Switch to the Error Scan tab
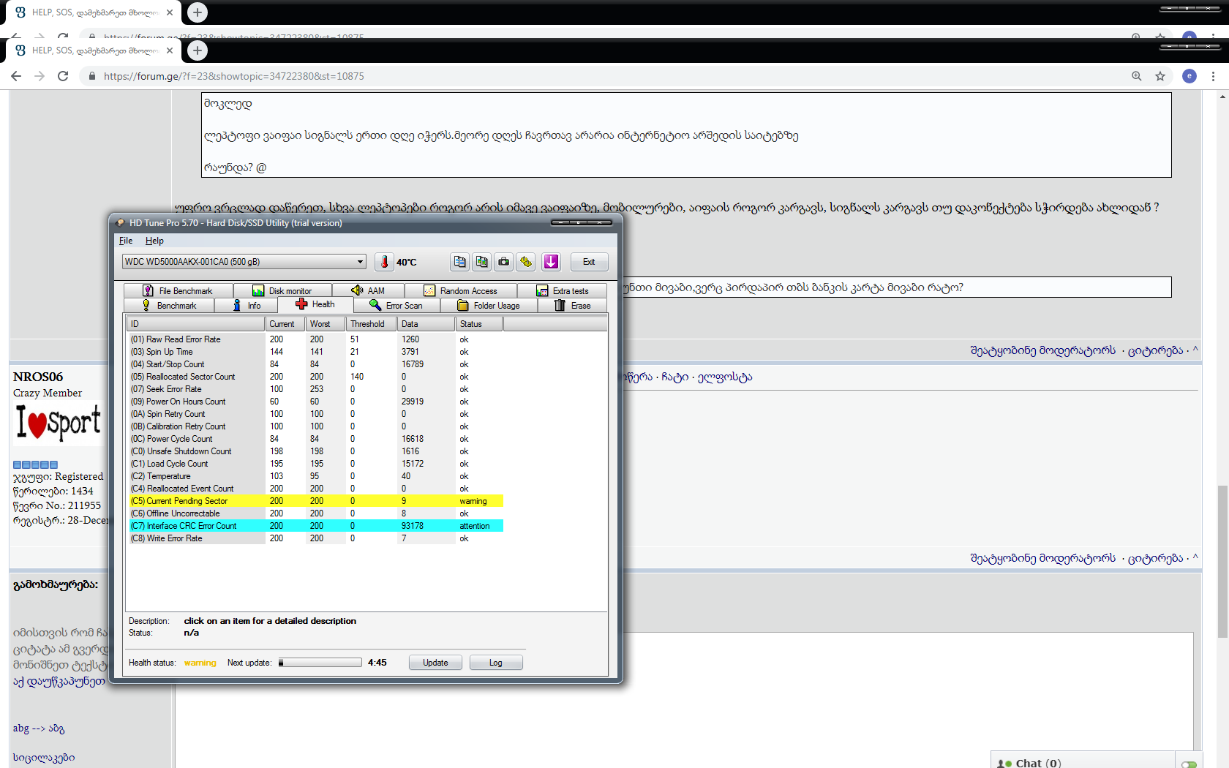The height and width of the screenshot is (768, 1229). pyautogui.click(x=396, y=306)
